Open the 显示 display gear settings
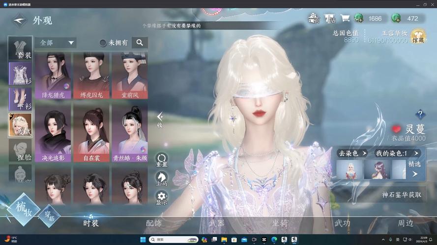The height and width of the screenshot is (245, 437). 161,198
